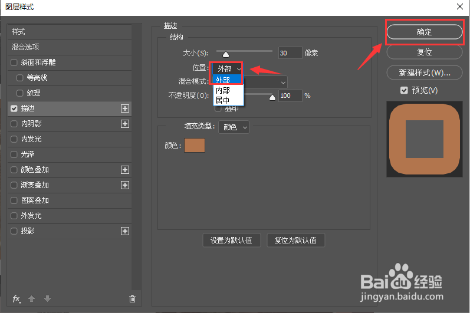The height and width of the screenshot is (313, 470).
Task: Click the 大小(S) slider handle
Action: (x=226, y=54)
